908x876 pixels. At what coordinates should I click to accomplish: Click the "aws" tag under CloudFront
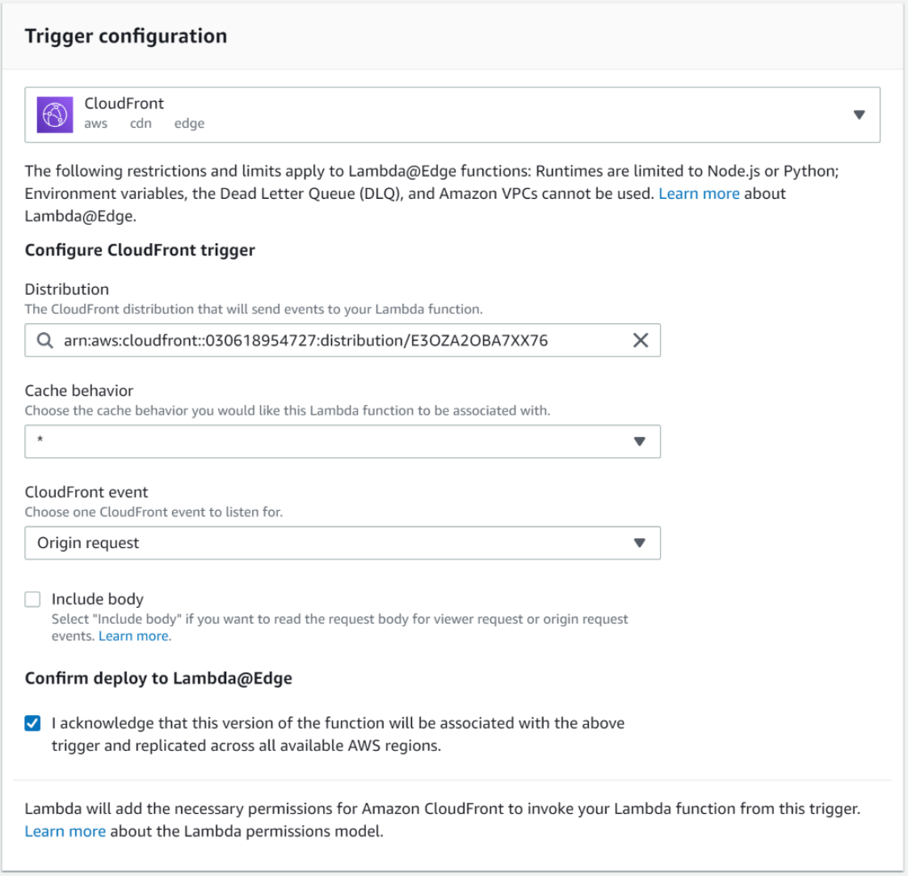tap(95, 124)
